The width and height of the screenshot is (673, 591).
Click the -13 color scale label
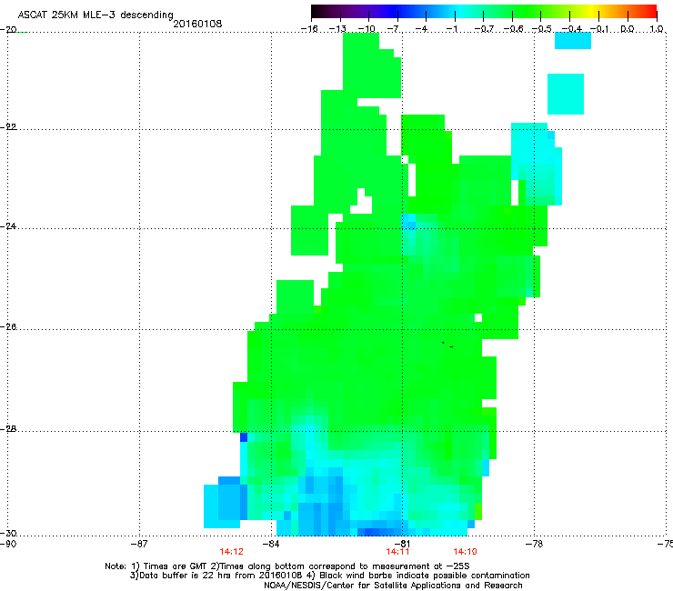[x=337, y=29]
